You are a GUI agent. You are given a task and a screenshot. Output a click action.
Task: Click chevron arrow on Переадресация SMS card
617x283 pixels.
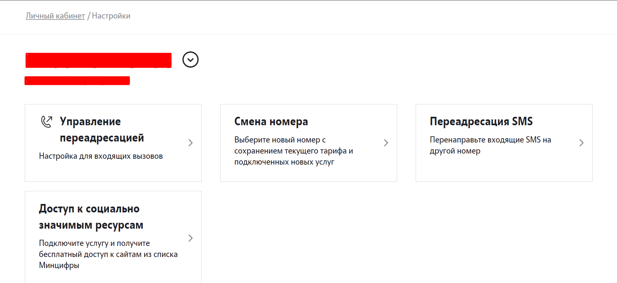581,143
